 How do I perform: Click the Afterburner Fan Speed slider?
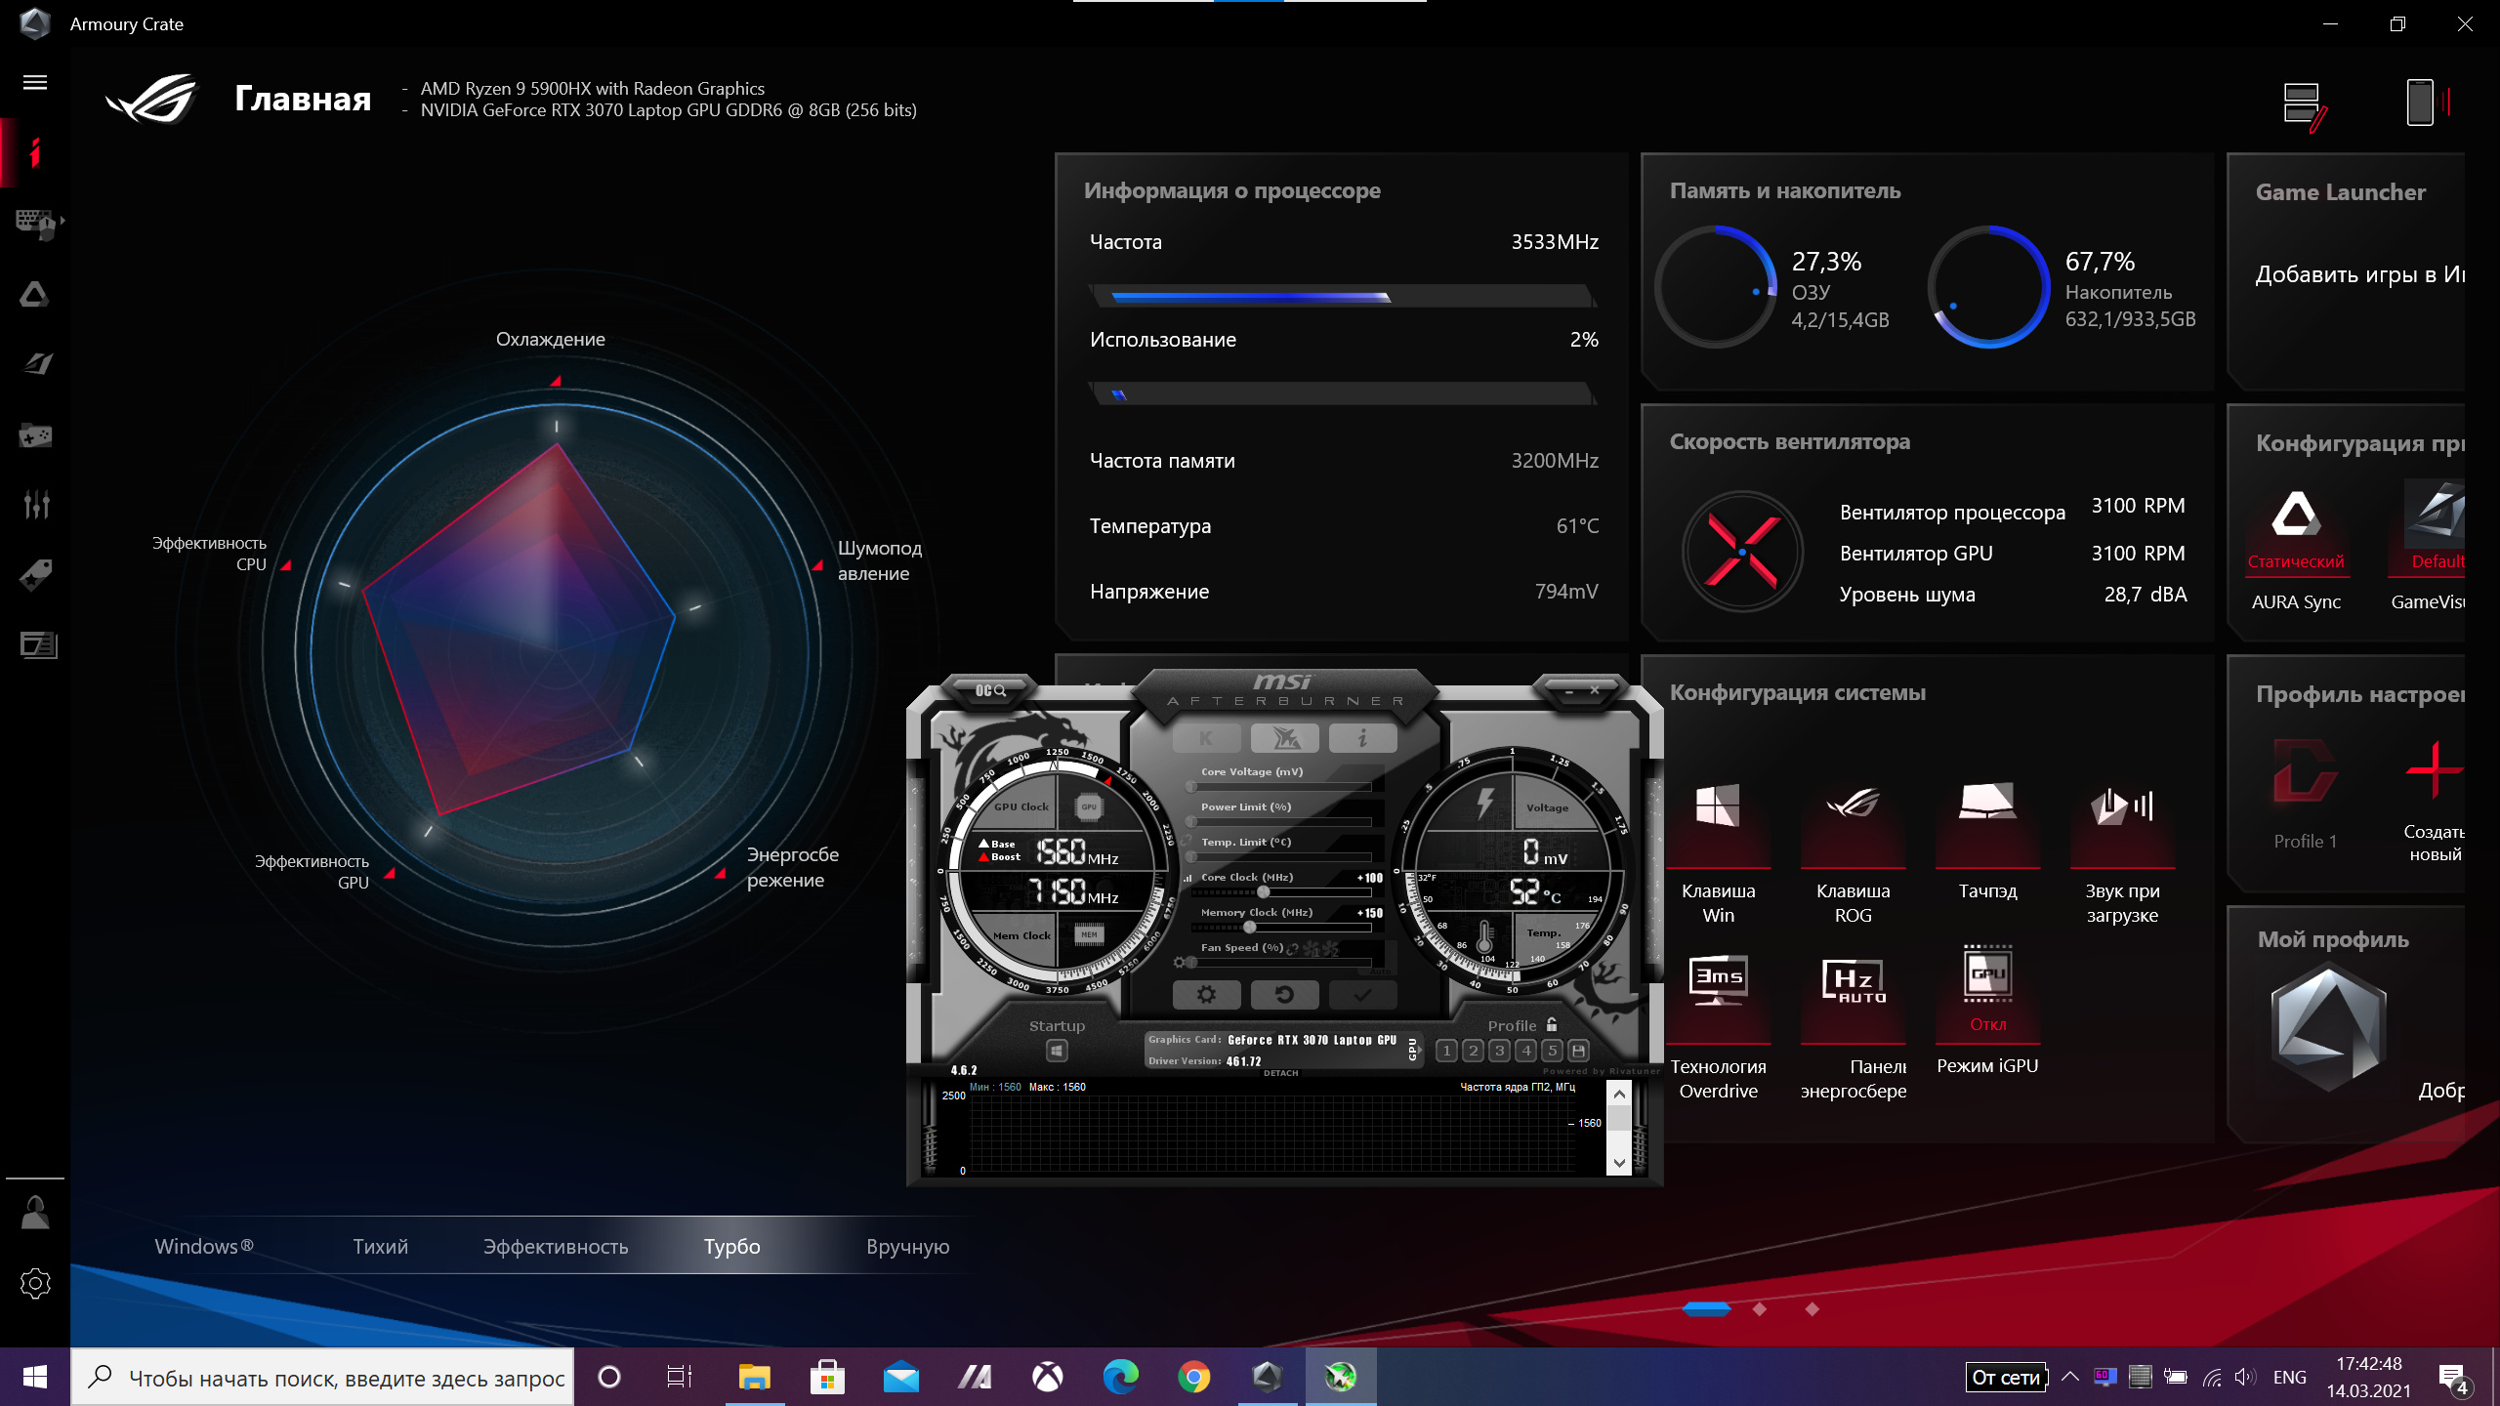click(1281, 962)
